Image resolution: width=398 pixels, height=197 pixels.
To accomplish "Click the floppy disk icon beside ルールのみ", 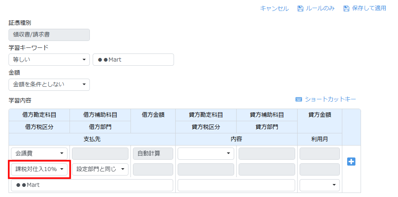I will click(x=300, y=9).
